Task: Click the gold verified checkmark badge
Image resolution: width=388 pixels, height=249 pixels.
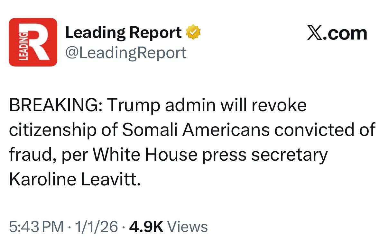Action: (194, 33)
